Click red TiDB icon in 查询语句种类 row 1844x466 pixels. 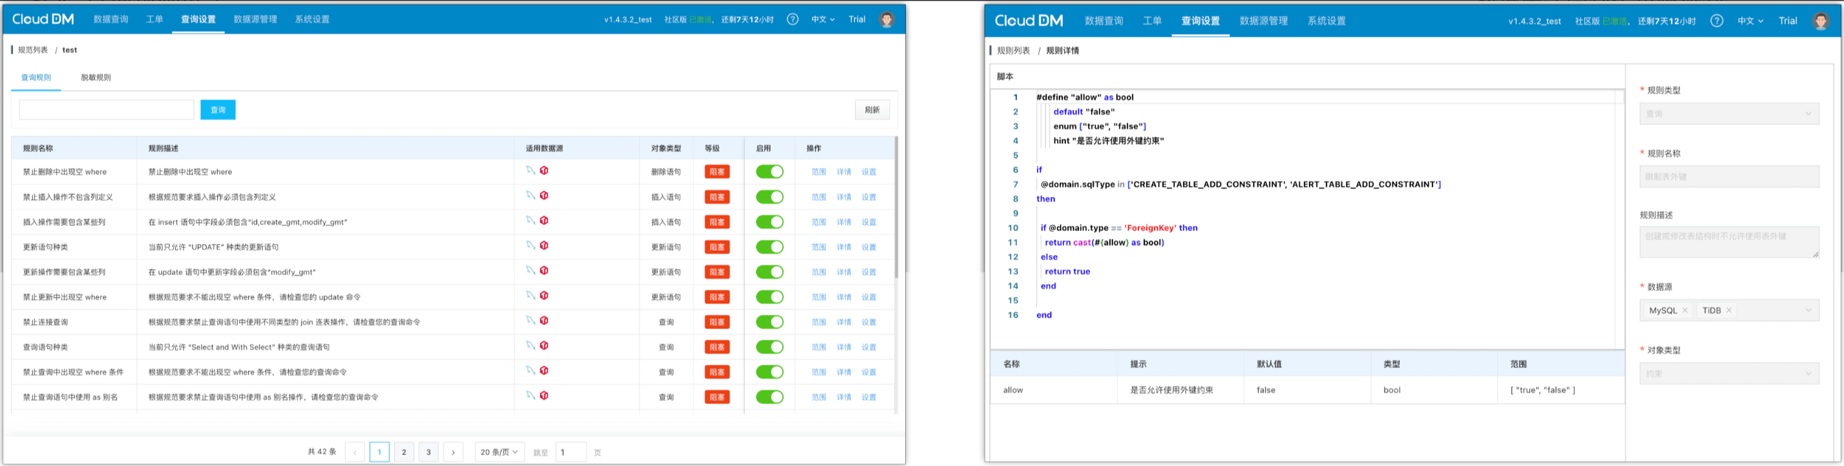click(x=544, y=346)
